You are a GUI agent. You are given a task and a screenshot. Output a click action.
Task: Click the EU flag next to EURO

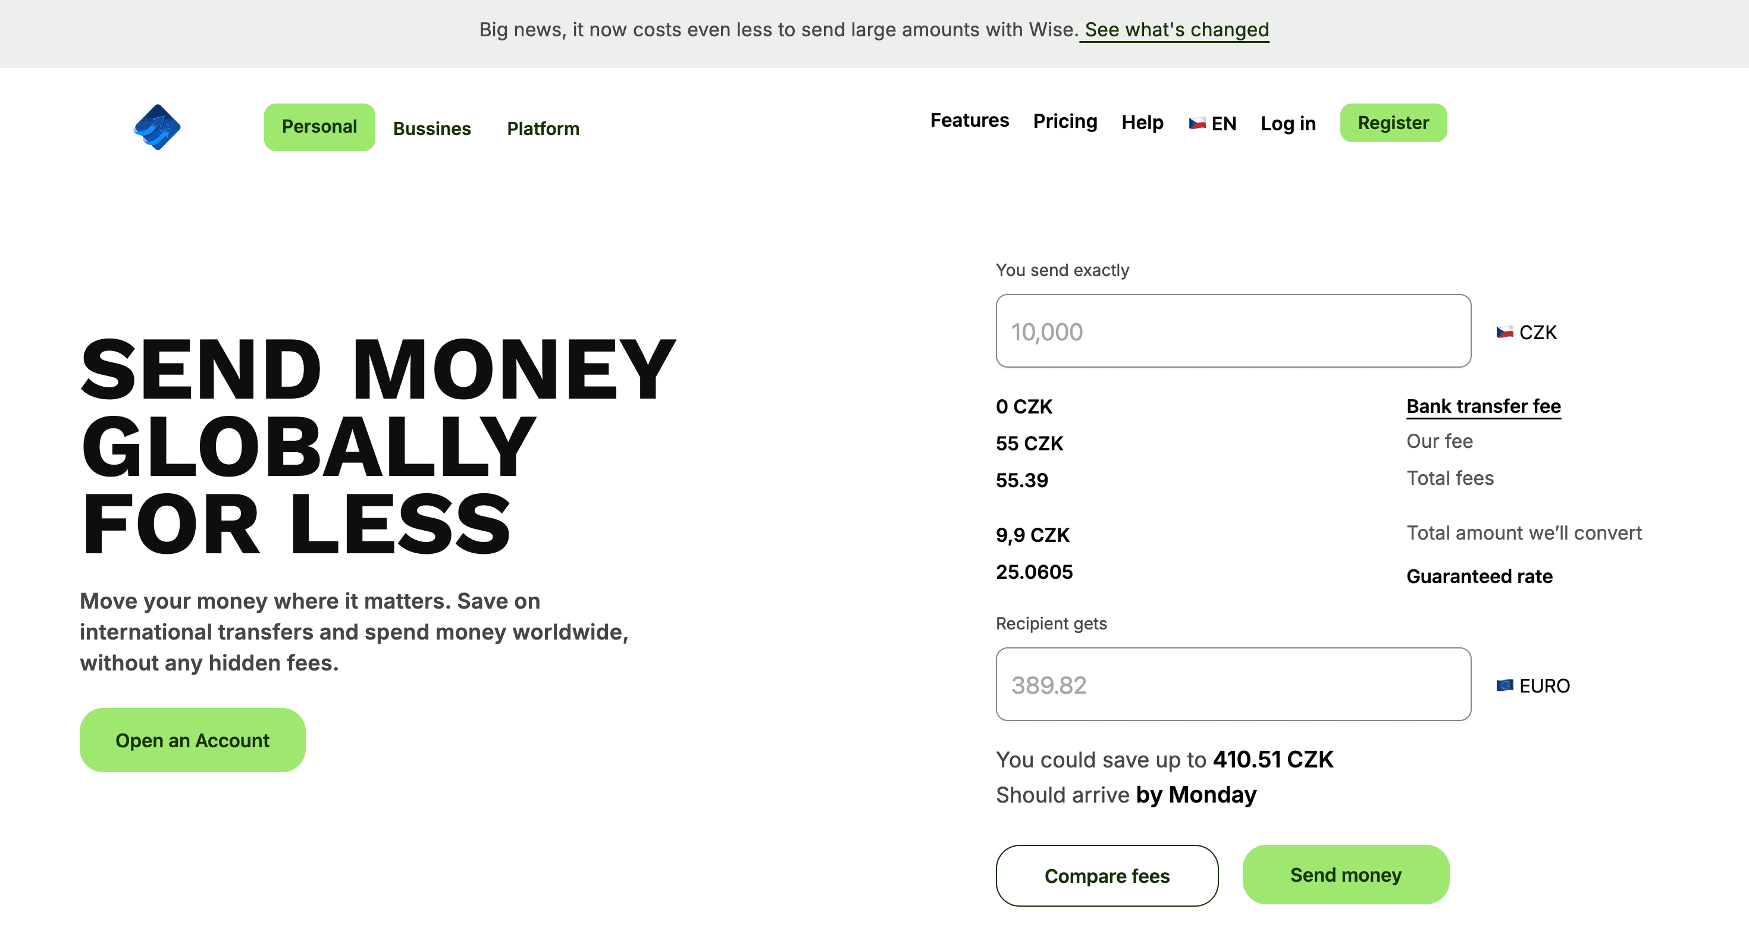[x=1504, y=685]
